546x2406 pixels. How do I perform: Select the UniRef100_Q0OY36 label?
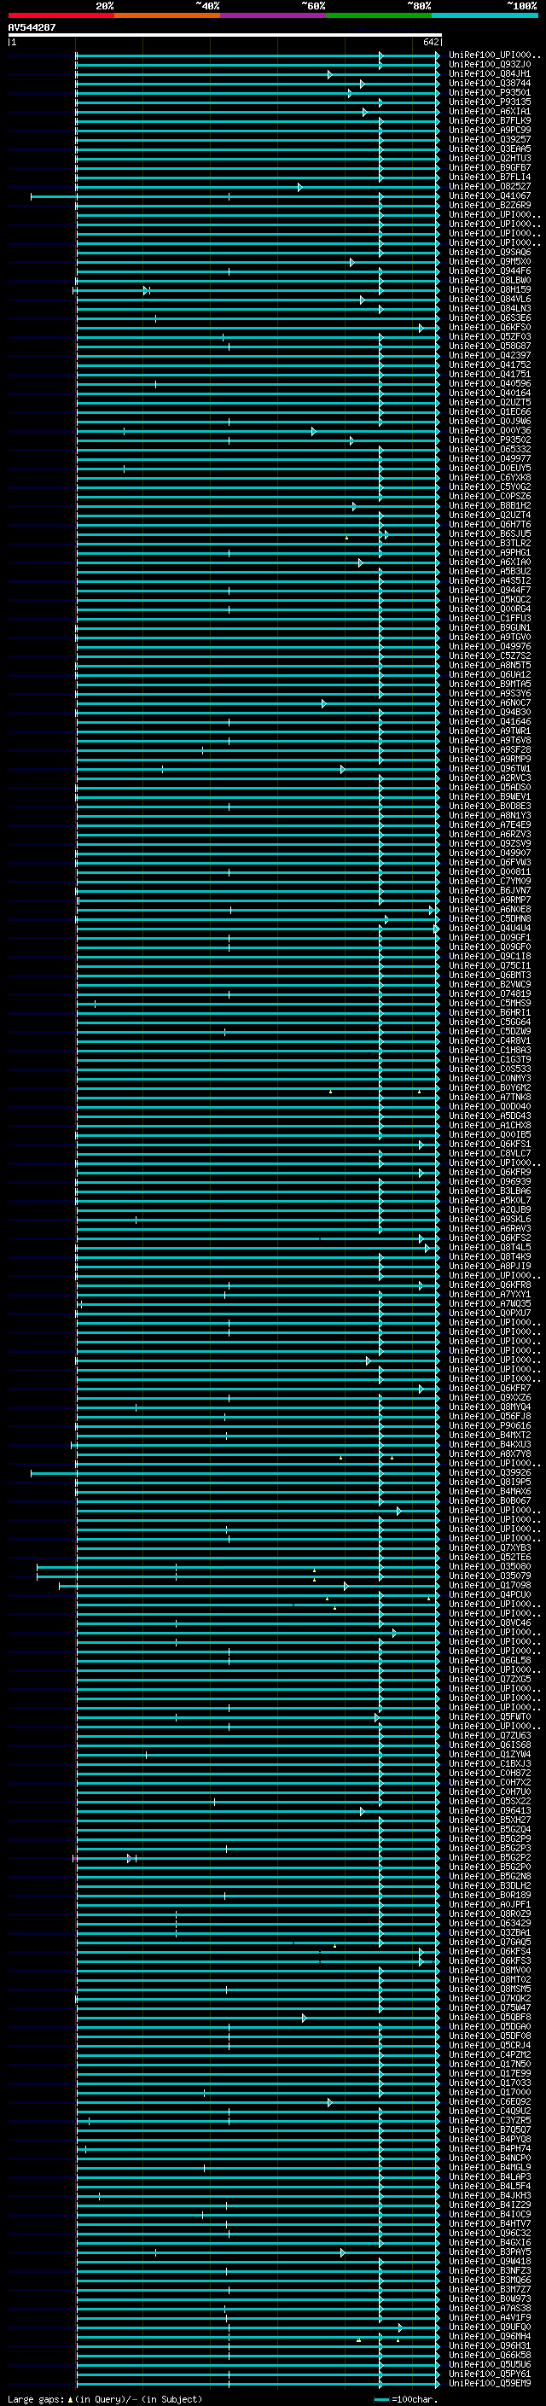[490, 430]
